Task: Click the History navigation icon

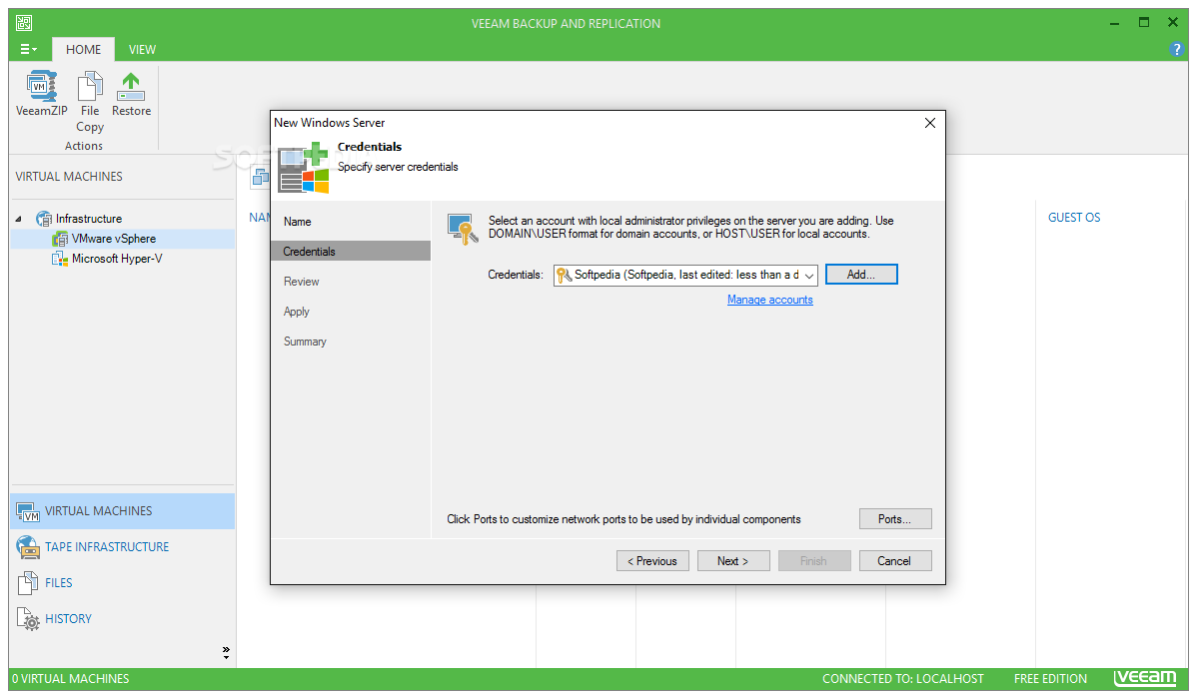Action: click(x=28, y=619)
